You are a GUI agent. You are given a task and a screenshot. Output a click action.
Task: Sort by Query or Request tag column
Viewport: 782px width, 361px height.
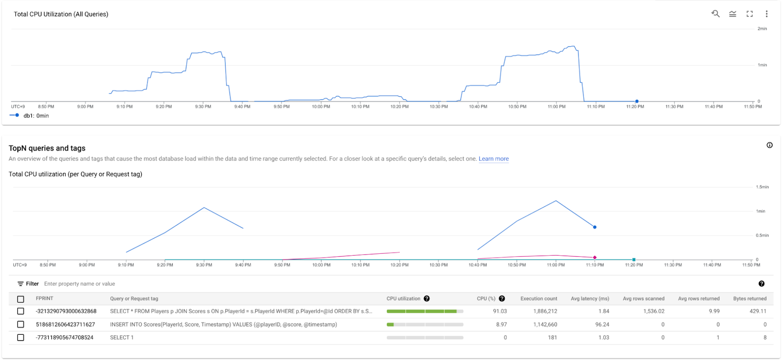(134, 298)
